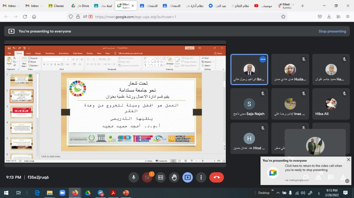
Task: Expand the Layout dropdown in PowerPoint
Action: coord(34,58)
